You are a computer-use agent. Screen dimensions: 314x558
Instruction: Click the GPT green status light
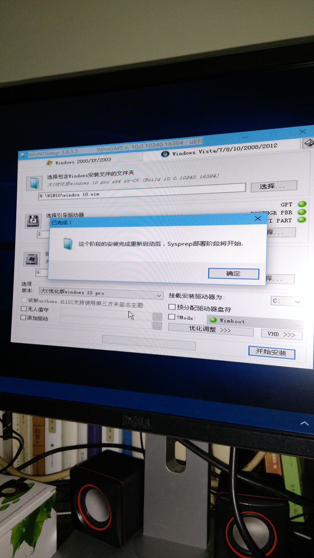click(x=302, y=204)
